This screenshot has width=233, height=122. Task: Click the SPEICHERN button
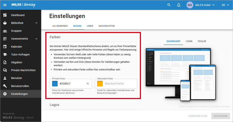(x=220, y=116)
